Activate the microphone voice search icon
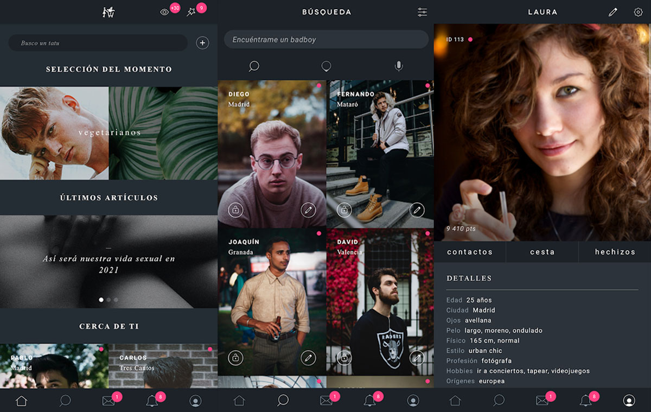The width and height of the screenshot is (651, 412). pyautogui.click(x=399, y=66)
